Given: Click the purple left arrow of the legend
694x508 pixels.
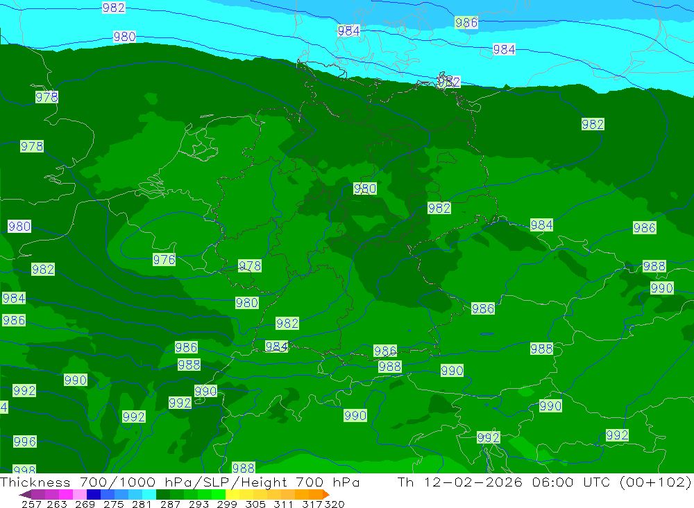Looking at the screenshot, I should pos(25,494).
